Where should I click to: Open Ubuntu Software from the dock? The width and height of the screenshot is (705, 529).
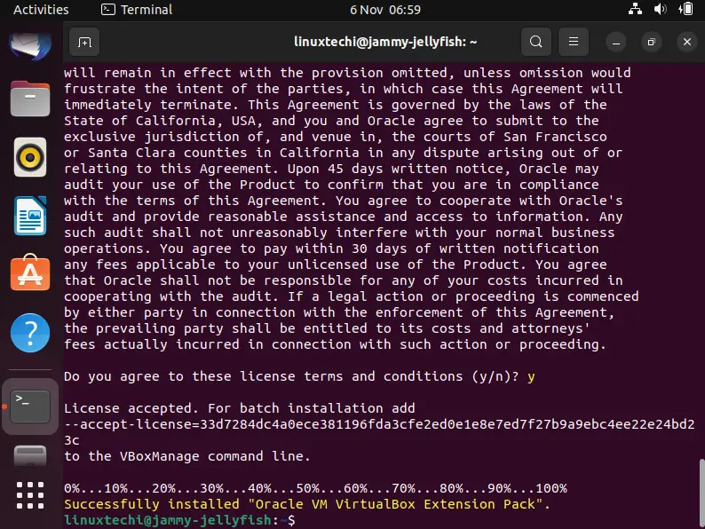tap(30, 272)
